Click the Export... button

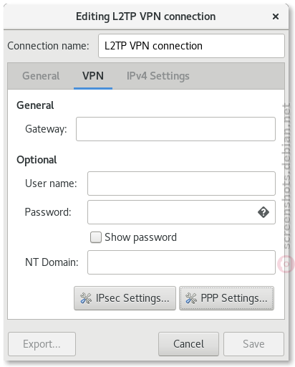tap(42, 344)
